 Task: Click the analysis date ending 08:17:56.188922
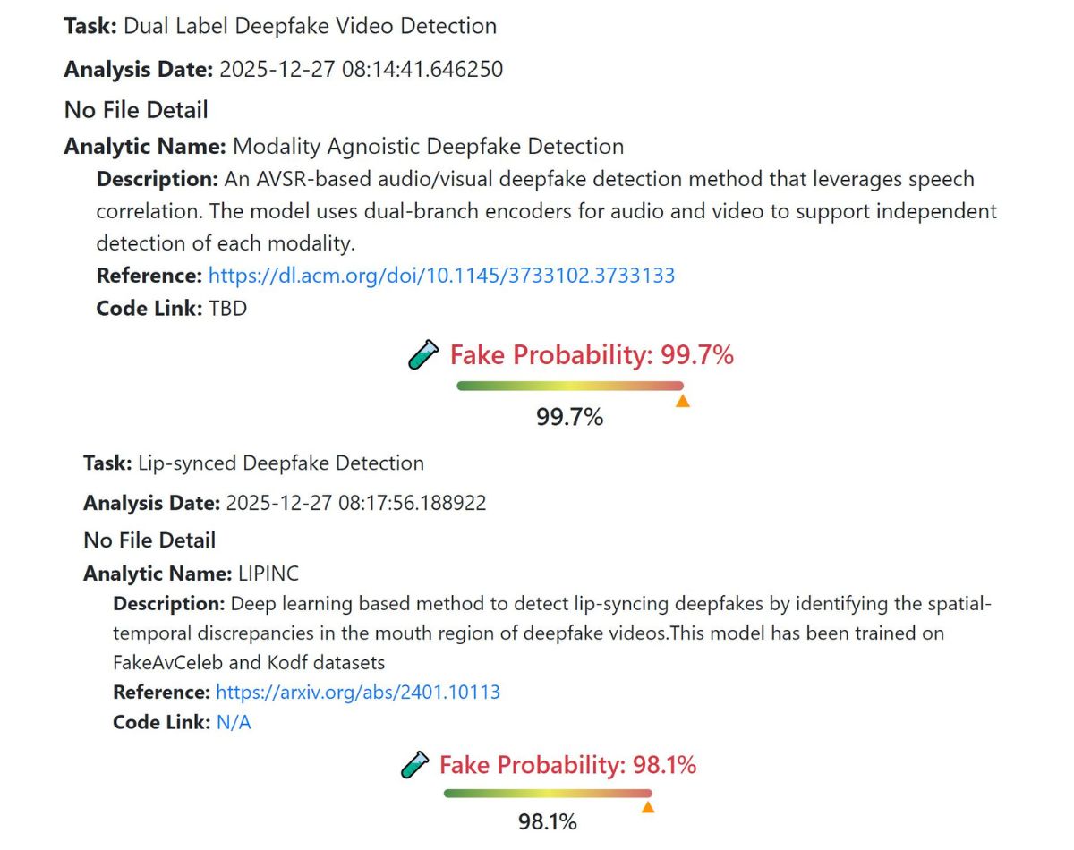(x=356, y=503)
